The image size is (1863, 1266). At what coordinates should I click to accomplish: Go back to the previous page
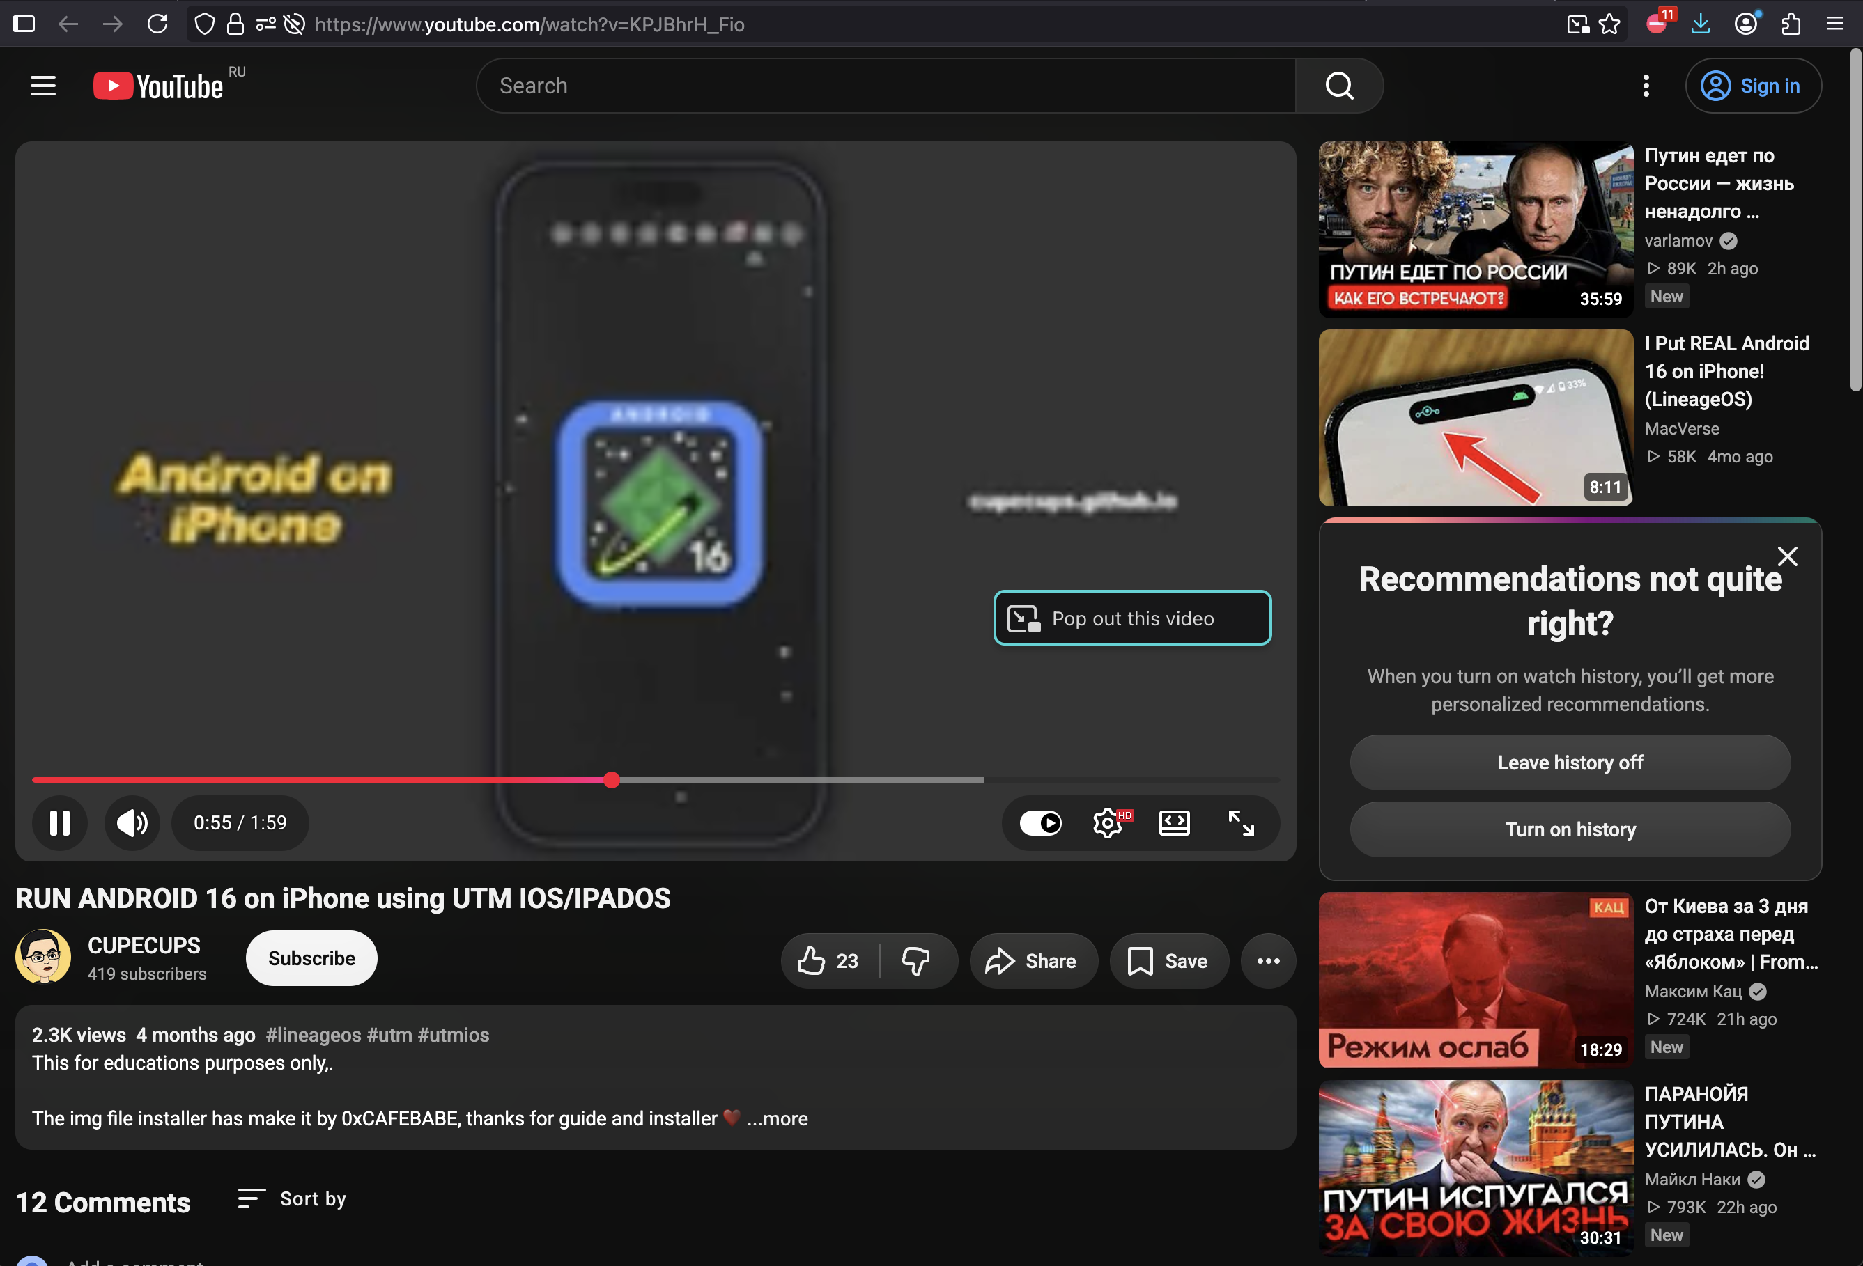point(68,24)
